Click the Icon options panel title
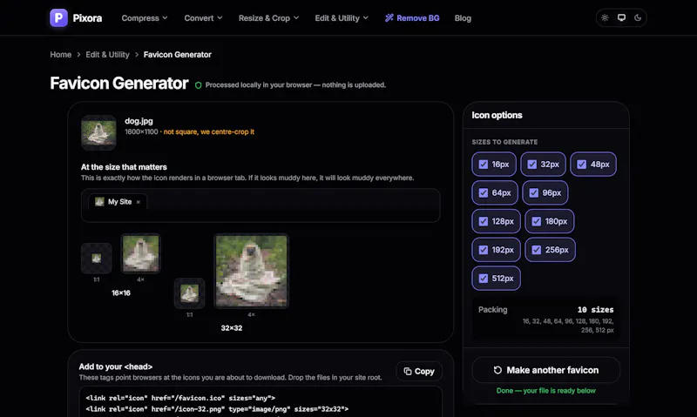The image size is (697, 417). (497, 115)
